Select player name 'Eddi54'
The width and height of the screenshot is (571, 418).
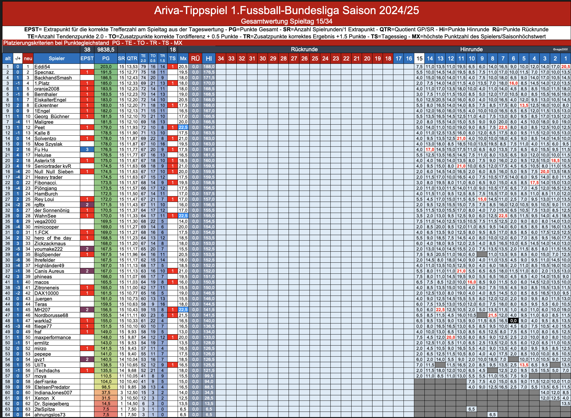coord(42,67)
